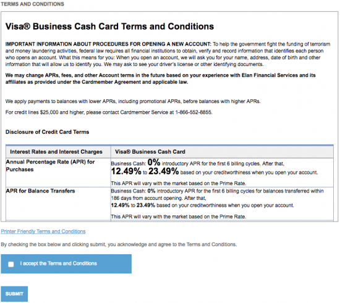The image size is (340, 303).
Task: Check the accept Terms and Conditions checkbox
Action: (11, 264)
